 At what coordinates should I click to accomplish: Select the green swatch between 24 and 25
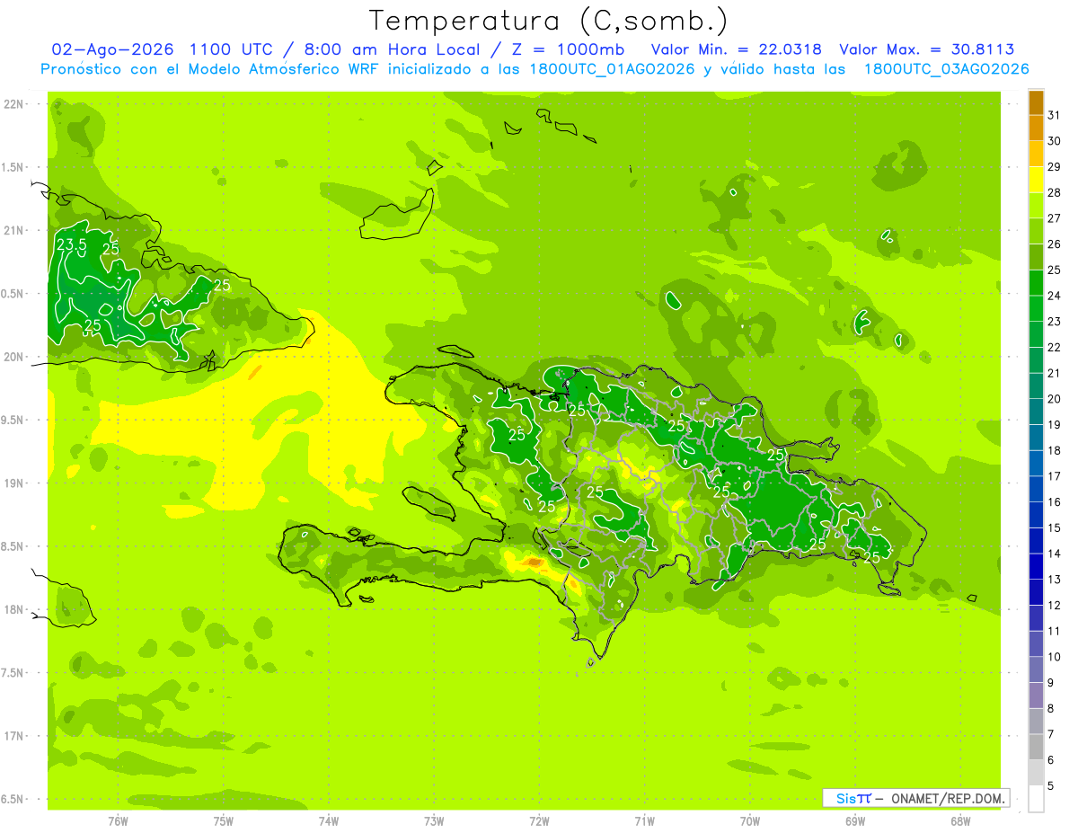coord(1036,282)
